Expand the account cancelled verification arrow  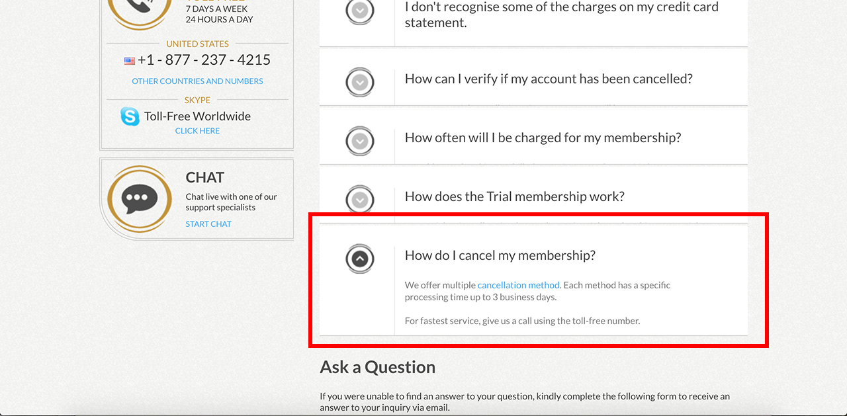point(360,82)
